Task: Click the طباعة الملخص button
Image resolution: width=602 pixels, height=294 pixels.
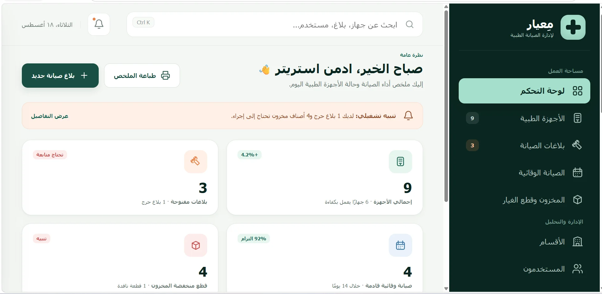Action: [x=142, y=75]
